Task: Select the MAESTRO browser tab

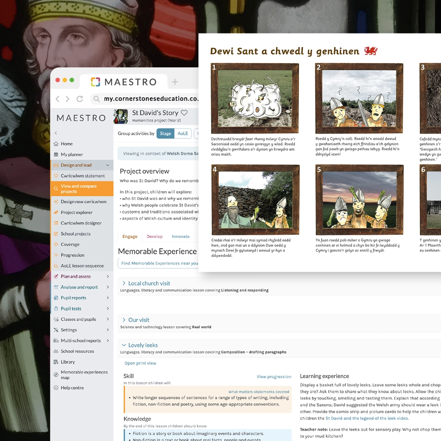Action: click(x=124, y=82)
